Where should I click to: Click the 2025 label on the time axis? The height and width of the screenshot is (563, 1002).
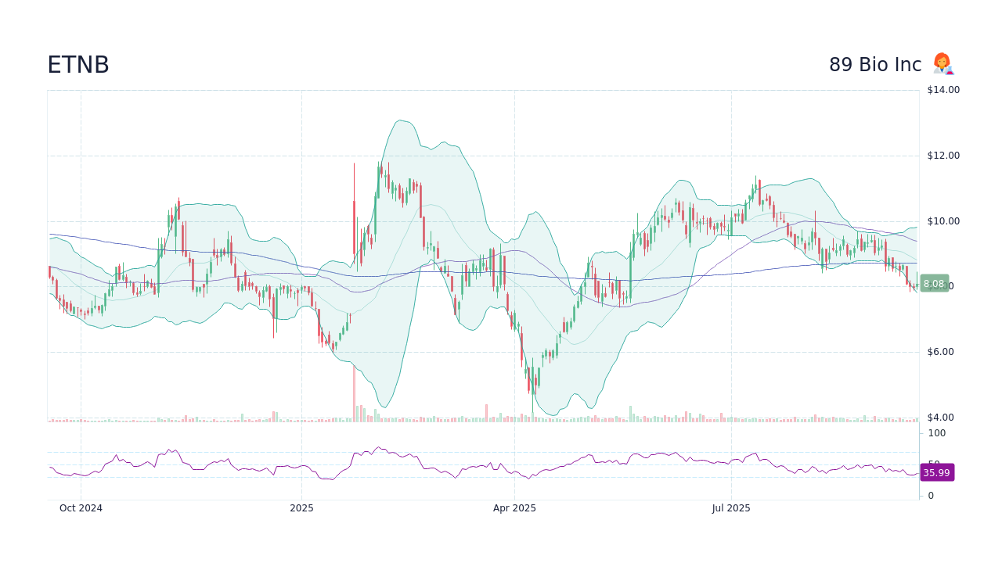pos(301,507)
